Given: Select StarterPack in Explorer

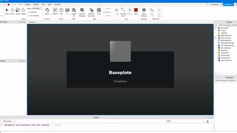Looking at the screenshot, I should [x=225, y=53].
